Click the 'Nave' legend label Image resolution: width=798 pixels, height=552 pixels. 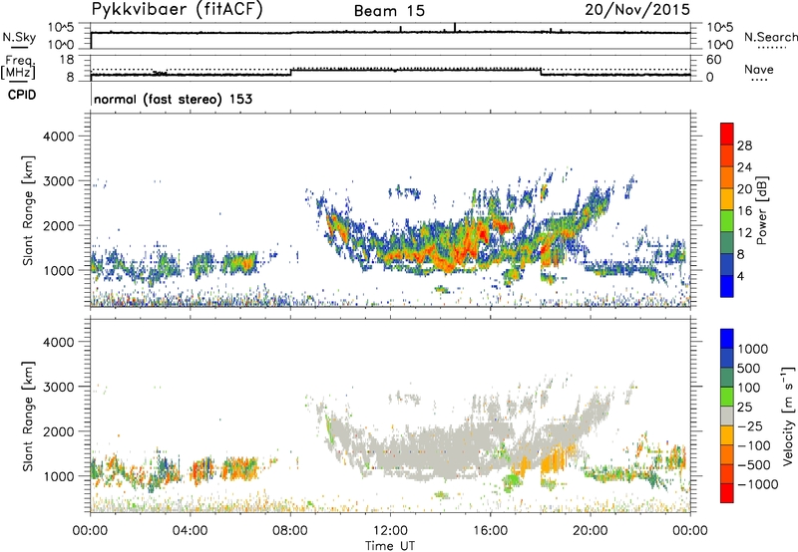(759, 69)
